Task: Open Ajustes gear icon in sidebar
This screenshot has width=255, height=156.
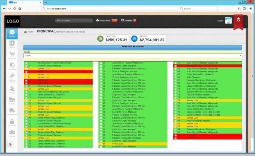Action: pos(12,33)
